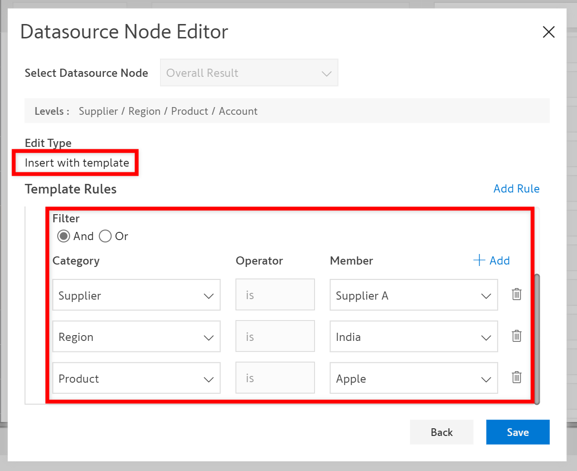Click the plus Add filter icon
The height and width of the screenshot is (471, 577).
[x=479, y=261]
